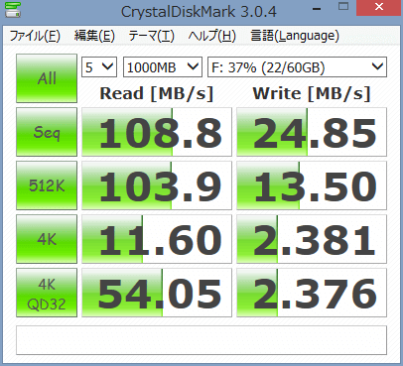The image size is (403, 366).
Task: Run all benchmarks with All button
Action: click(47, 78)
